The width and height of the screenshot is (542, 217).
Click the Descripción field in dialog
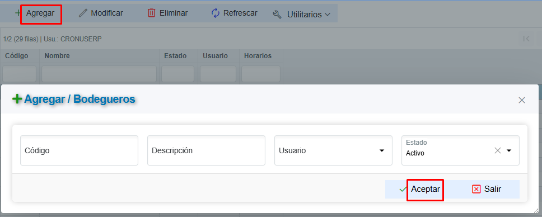(x=206, y=150)
